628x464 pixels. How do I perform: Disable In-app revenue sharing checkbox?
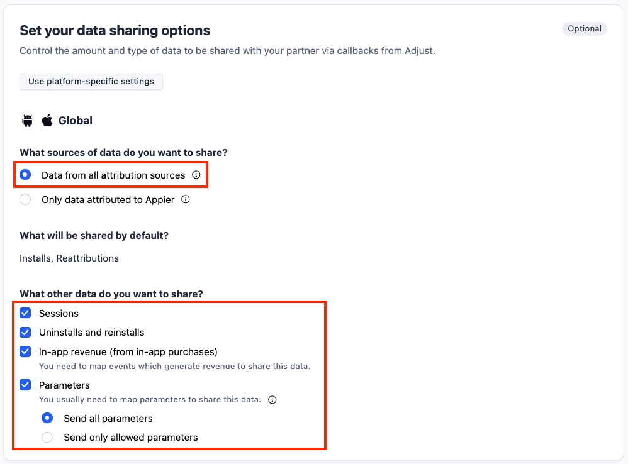tap(25, 351)
